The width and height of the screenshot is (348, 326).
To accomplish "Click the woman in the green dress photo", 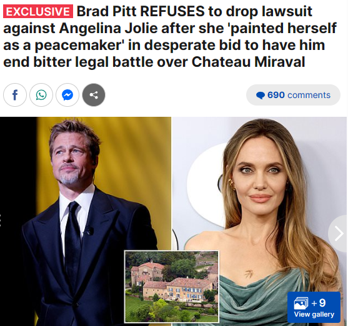I will [260, 221].
